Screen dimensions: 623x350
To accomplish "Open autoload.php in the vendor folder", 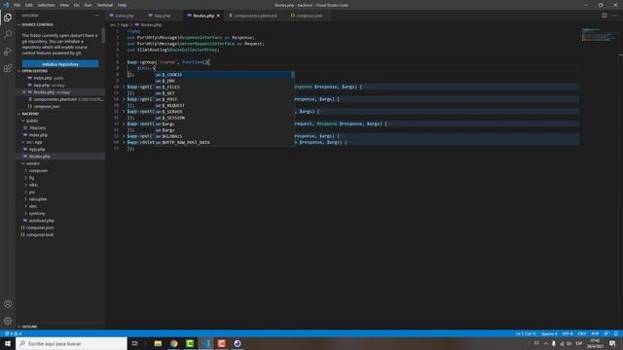I will pyautogui.click(x=41, y=221).
